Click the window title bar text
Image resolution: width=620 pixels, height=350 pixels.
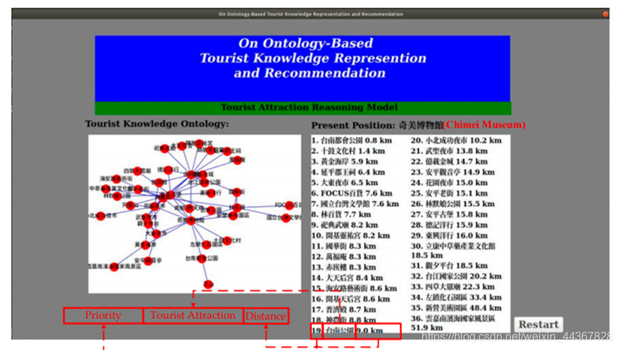coord(311,14)
